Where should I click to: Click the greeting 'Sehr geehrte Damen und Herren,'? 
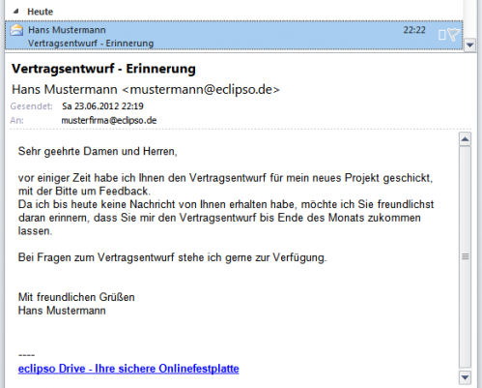(98, 151)
